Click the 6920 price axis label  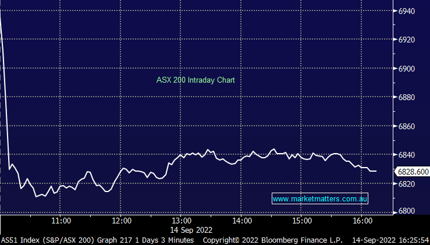(412, 40)
